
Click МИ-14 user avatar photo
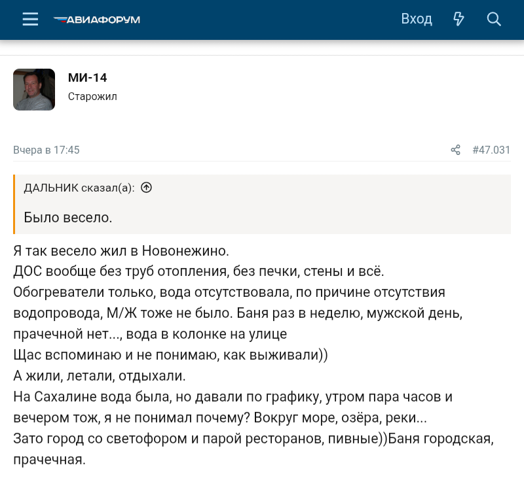[x=34, y=90]
